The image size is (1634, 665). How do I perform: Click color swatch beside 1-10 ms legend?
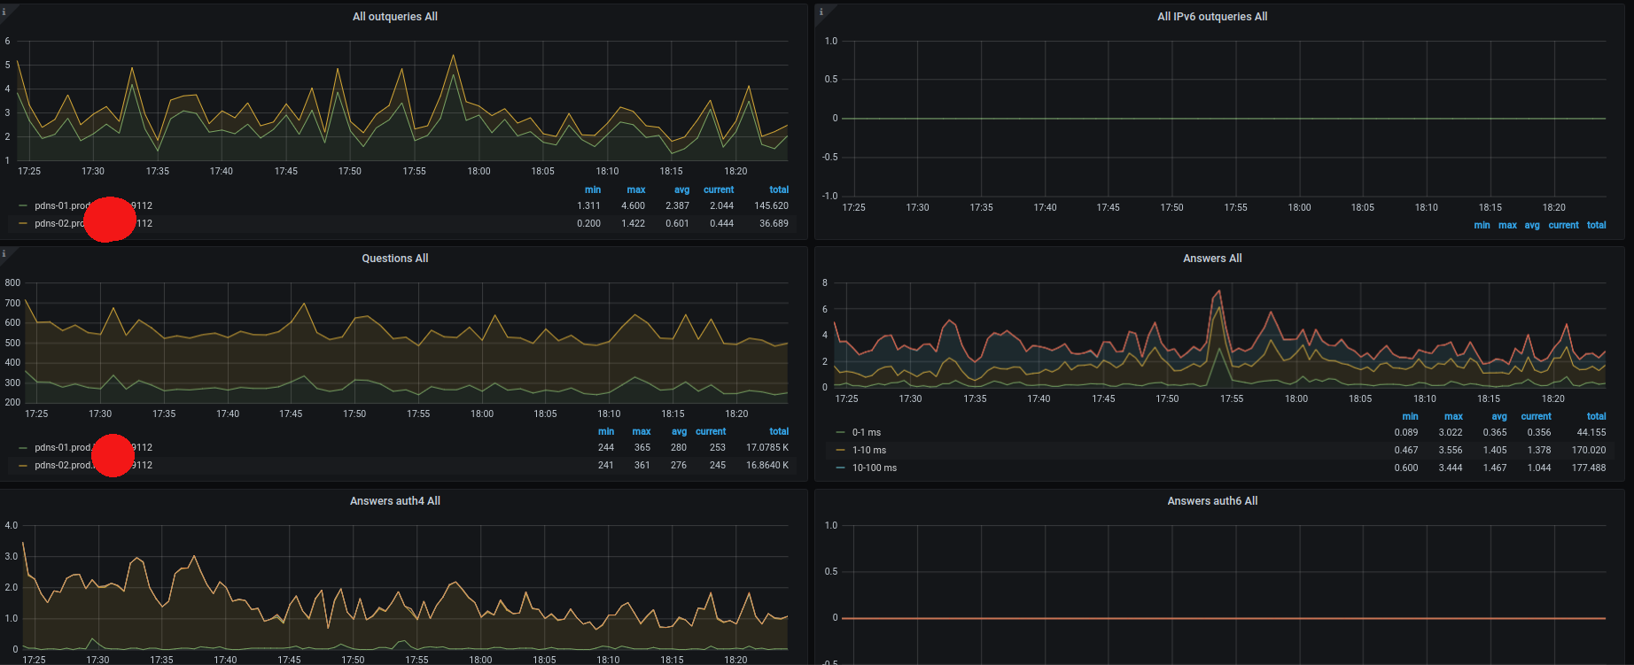(x=840, y=450)
